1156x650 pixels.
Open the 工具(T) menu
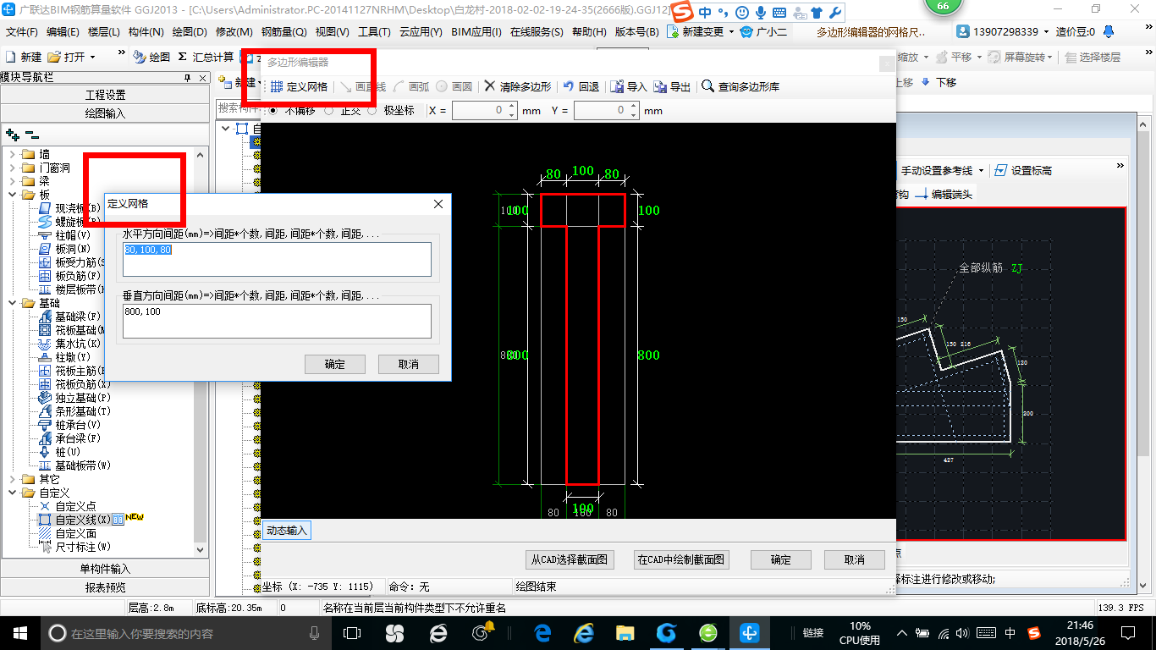coord(374,32)
